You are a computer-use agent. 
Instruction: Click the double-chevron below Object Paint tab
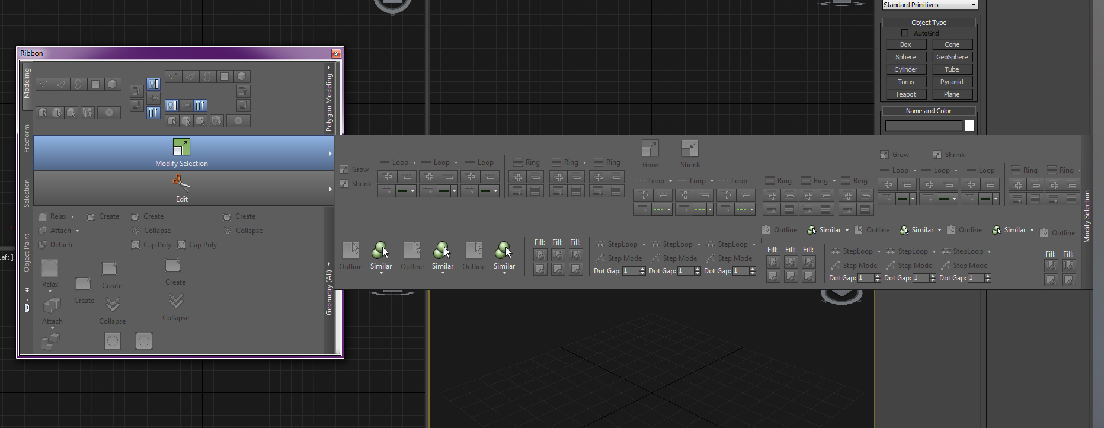tap(27, 290)
